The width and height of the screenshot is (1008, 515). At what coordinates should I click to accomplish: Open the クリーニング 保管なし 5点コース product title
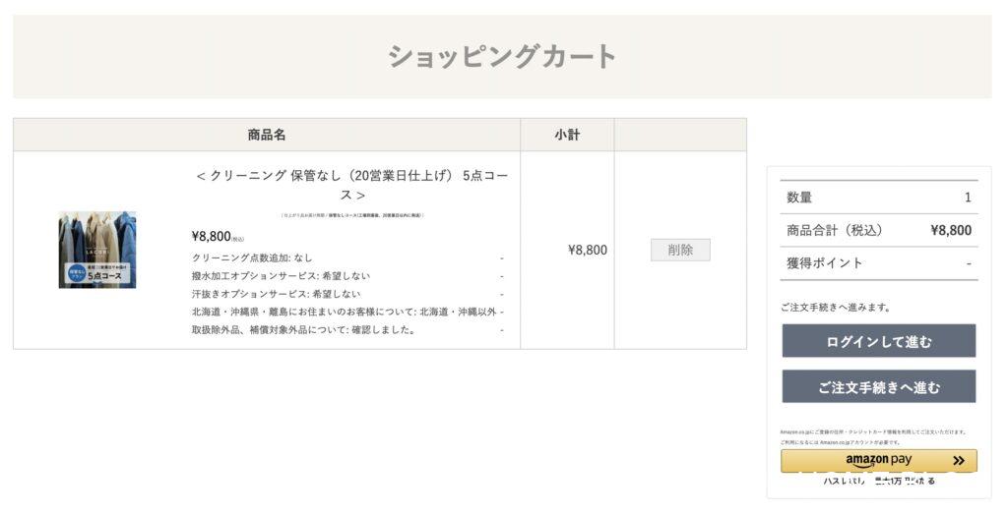coord(351,185)
